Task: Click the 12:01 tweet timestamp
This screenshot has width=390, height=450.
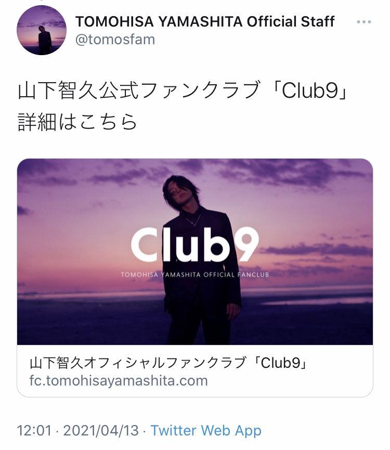Action: (34, 430)
